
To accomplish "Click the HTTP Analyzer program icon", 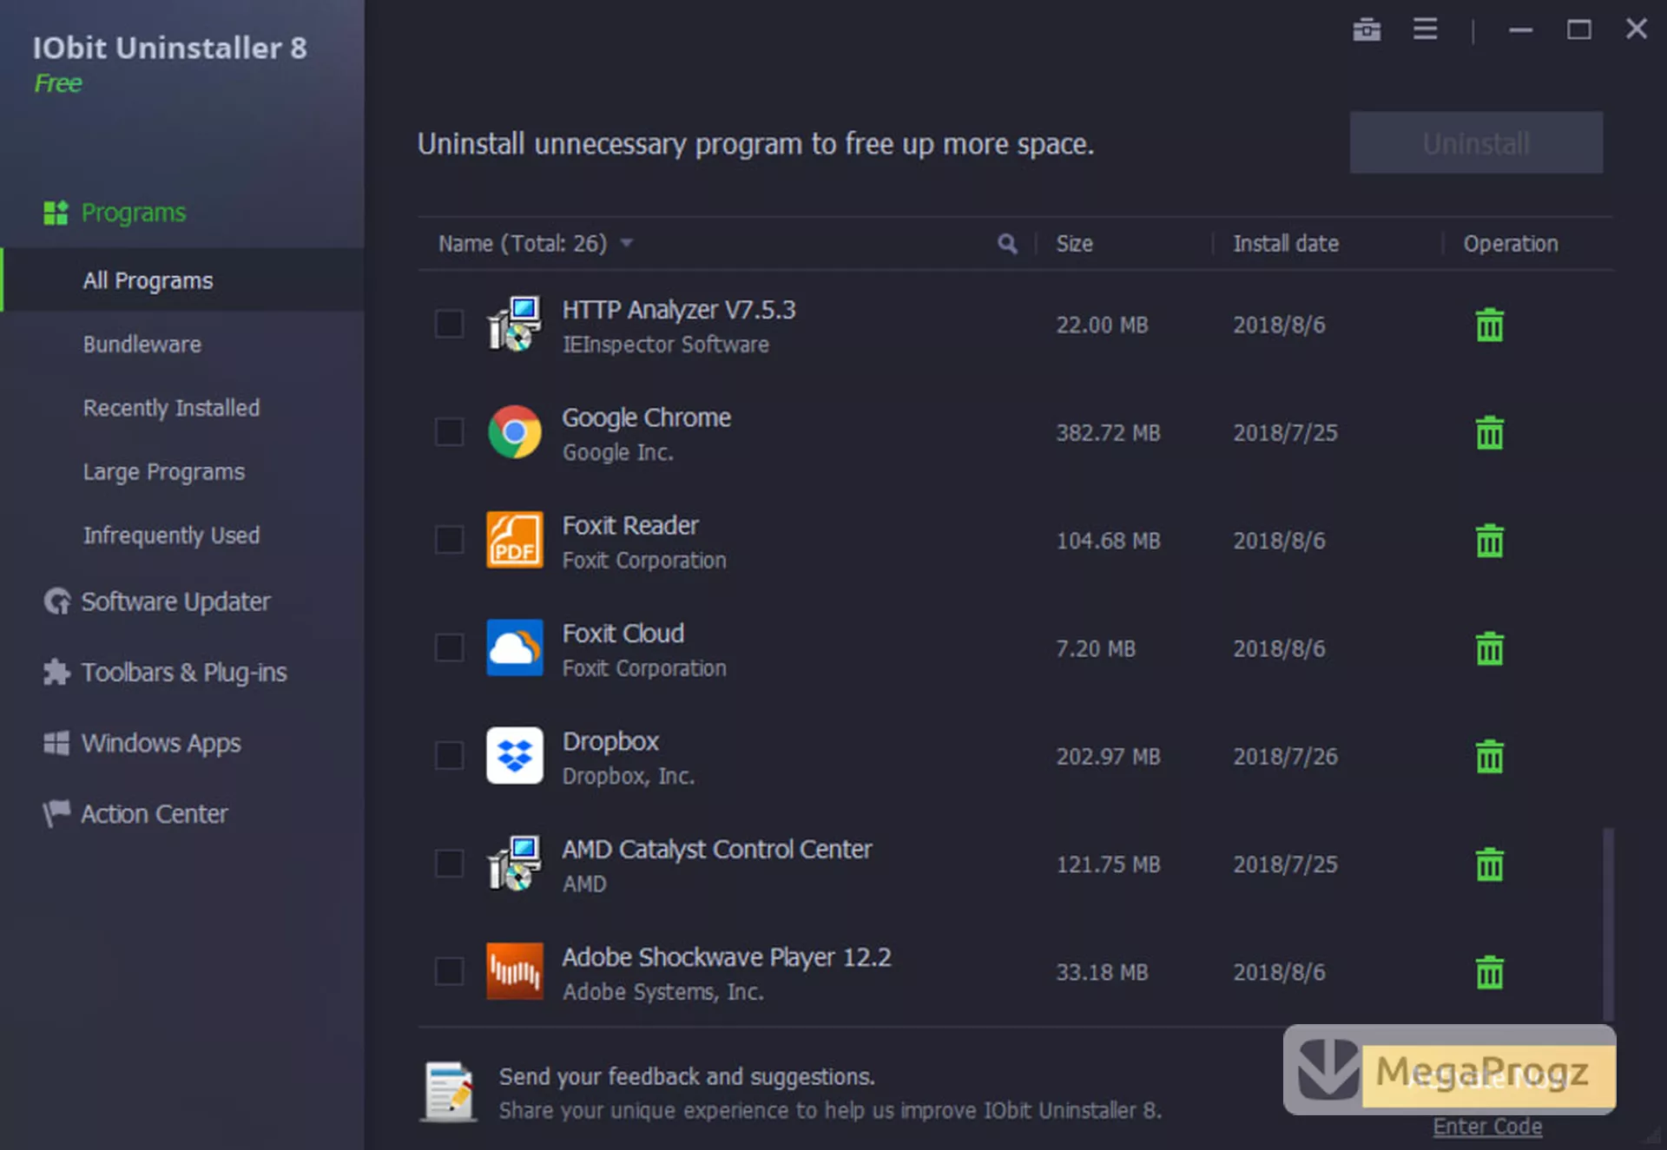I will pyautogui.click(x=514, y=324).
